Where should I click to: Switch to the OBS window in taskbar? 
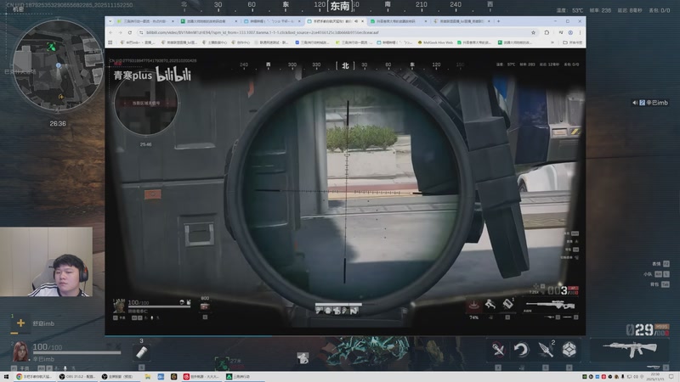(x=77, y=377)
